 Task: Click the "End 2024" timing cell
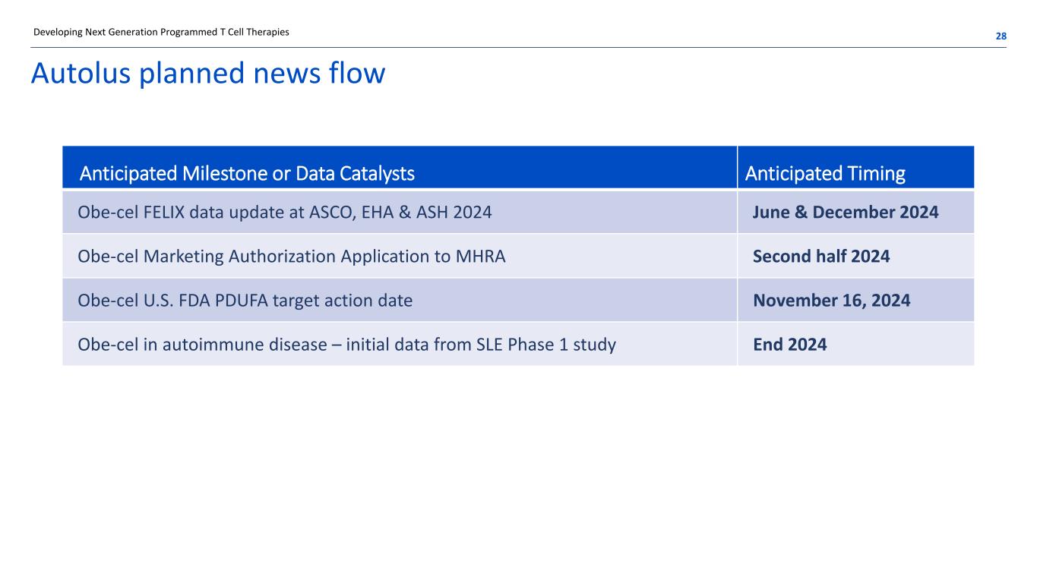tap(789, 345)
